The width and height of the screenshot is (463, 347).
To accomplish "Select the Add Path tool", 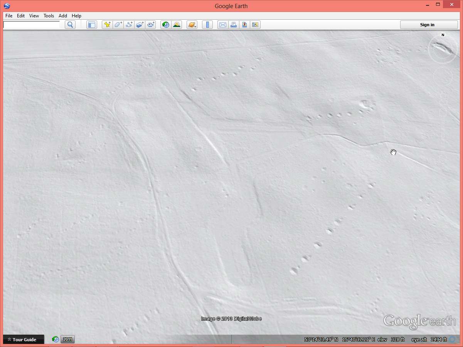I will [x=129, y=25].
